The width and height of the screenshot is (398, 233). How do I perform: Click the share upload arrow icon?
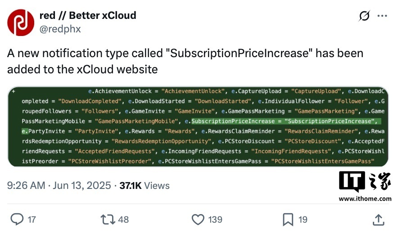tap(379, 219)
